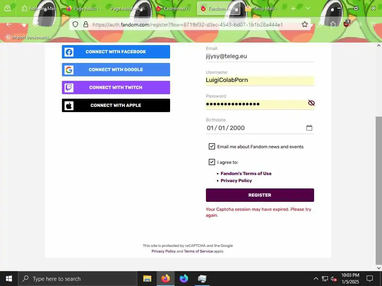
Task: Open a new tab with plus icon
Action: pos(293,9)
